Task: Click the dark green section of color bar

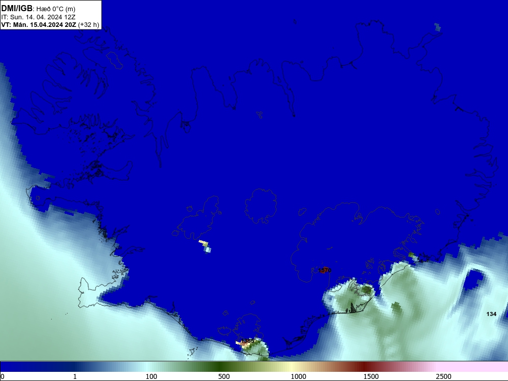Action: [x=220, y=367]
